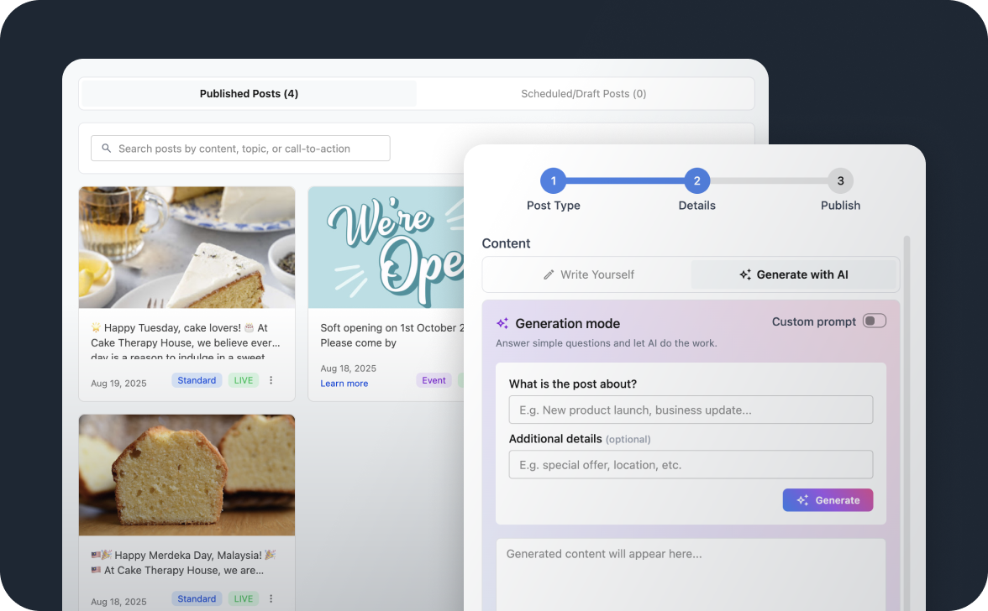Enable the Custom prompt toggle
This screenshot has width=988, height=611.
(873, 321)
